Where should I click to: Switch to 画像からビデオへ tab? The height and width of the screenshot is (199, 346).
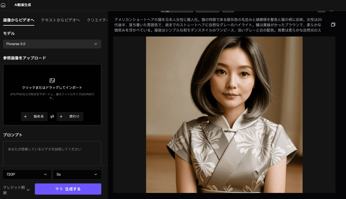click(x=19, y=20)
